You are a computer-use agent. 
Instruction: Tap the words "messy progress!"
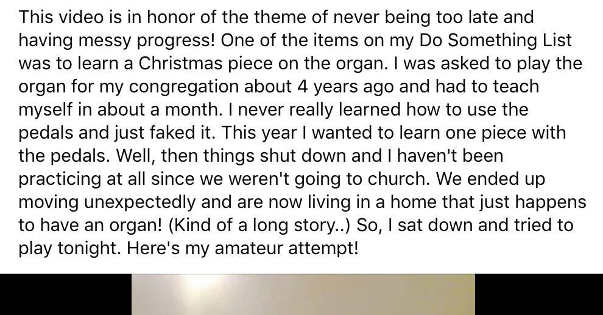147,41
